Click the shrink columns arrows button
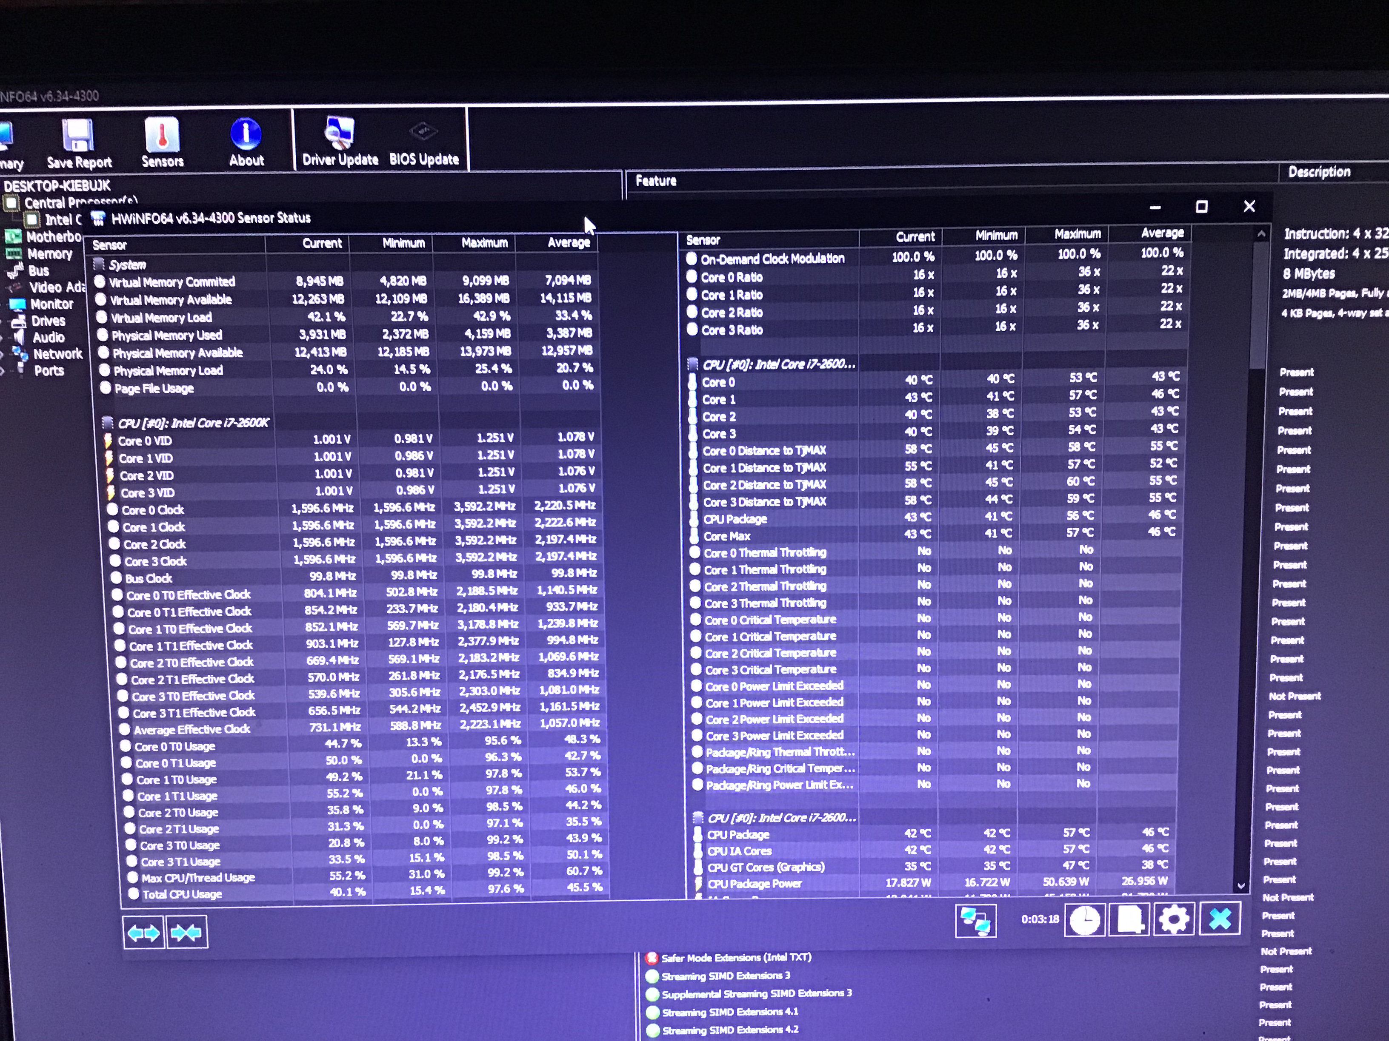Screen dimensions: 1389x1041 [x=186, y=933]
